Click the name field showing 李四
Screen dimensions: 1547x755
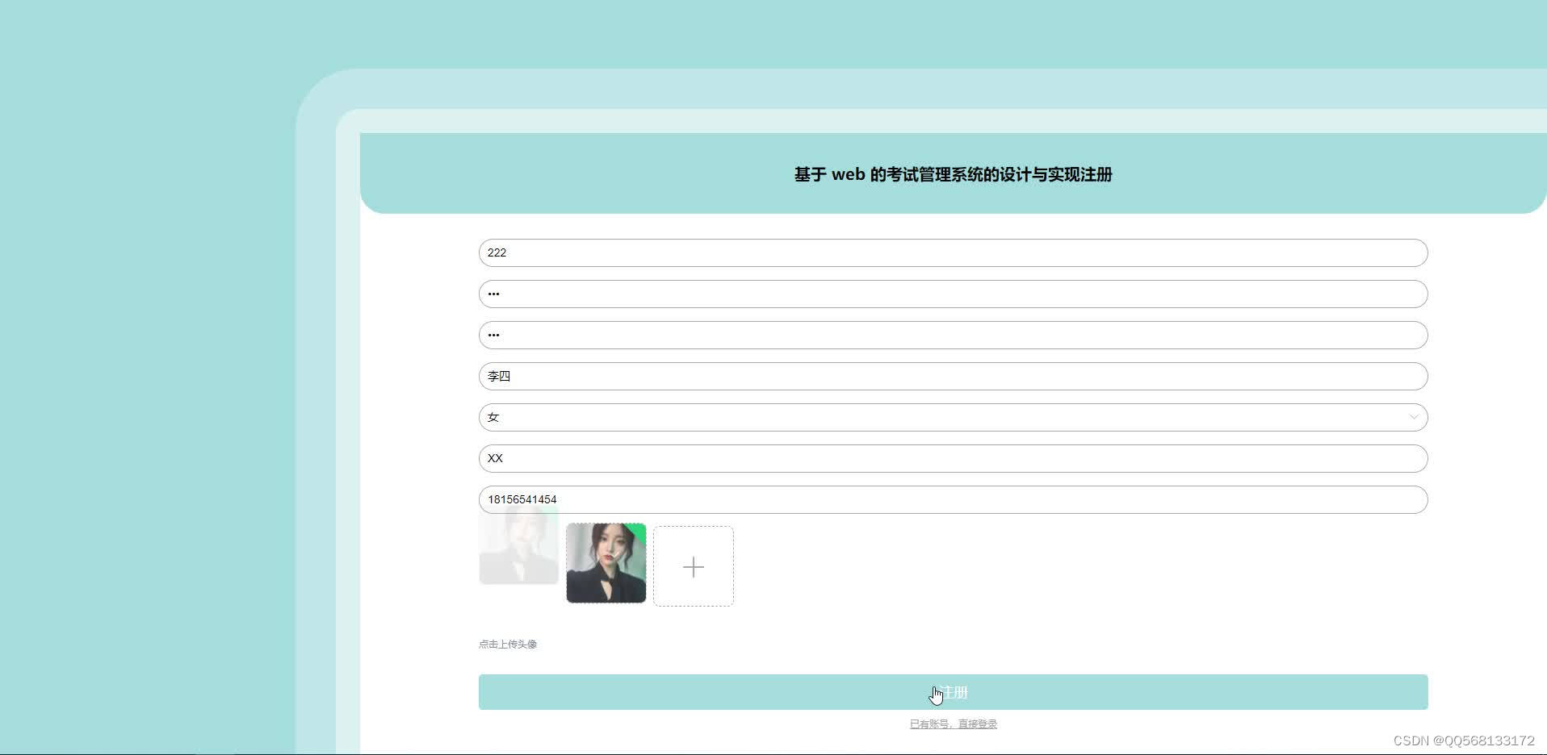tap(952, 376)
